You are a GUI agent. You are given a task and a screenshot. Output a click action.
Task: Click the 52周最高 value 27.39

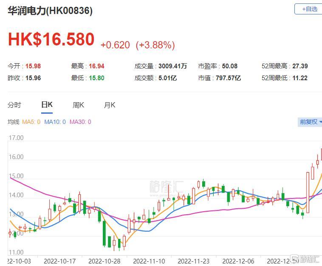(300, 66)
